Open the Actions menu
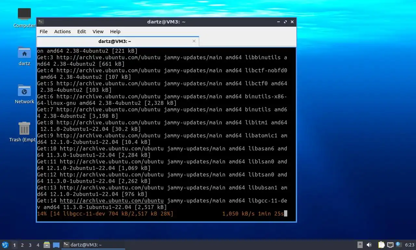Image resolution: width=416 pixels, height=250 pixels. 62,32
